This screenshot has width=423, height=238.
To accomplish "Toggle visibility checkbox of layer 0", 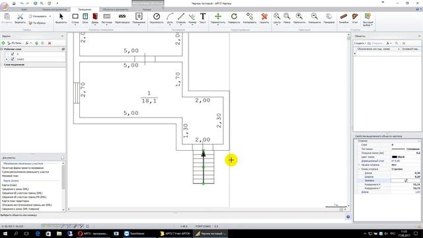I will click(x=13, y=54).
